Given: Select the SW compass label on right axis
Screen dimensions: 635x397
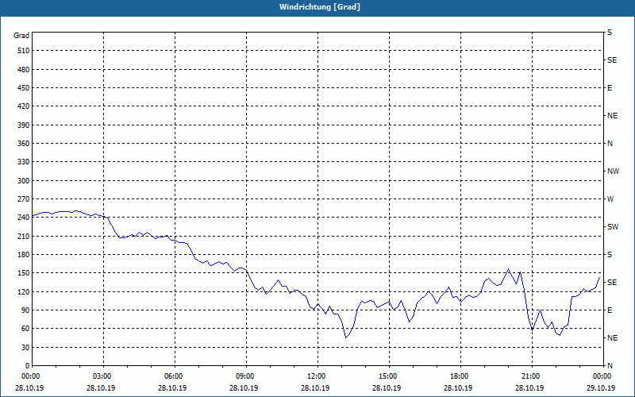Looking at the screenshot, I should [612, 227].
